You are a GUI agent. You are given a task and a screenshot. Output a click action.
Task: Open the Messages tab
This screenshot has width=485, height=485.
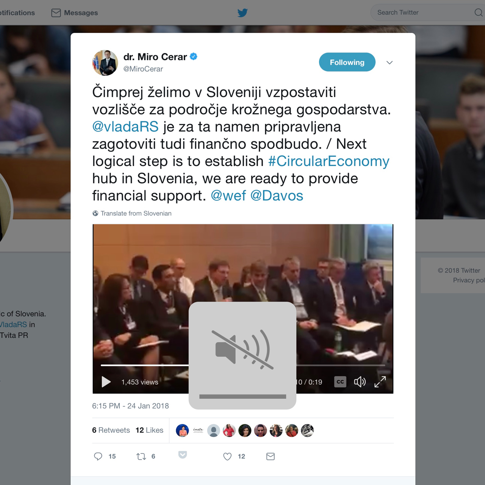pos(75,13)
